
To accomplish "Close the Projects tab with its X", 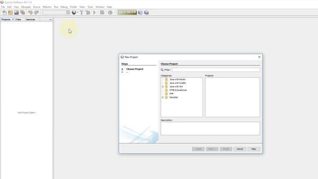I will tap(13, 19).
